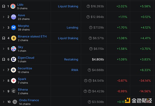Screen dimensions: 155x106
Task: Open the Lending category link
Action: tap(72, 27)
